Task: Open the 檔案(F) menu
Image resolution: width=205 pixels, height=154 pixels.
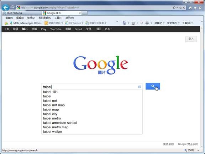Action: pyautogui.click(x=9, y=18)
